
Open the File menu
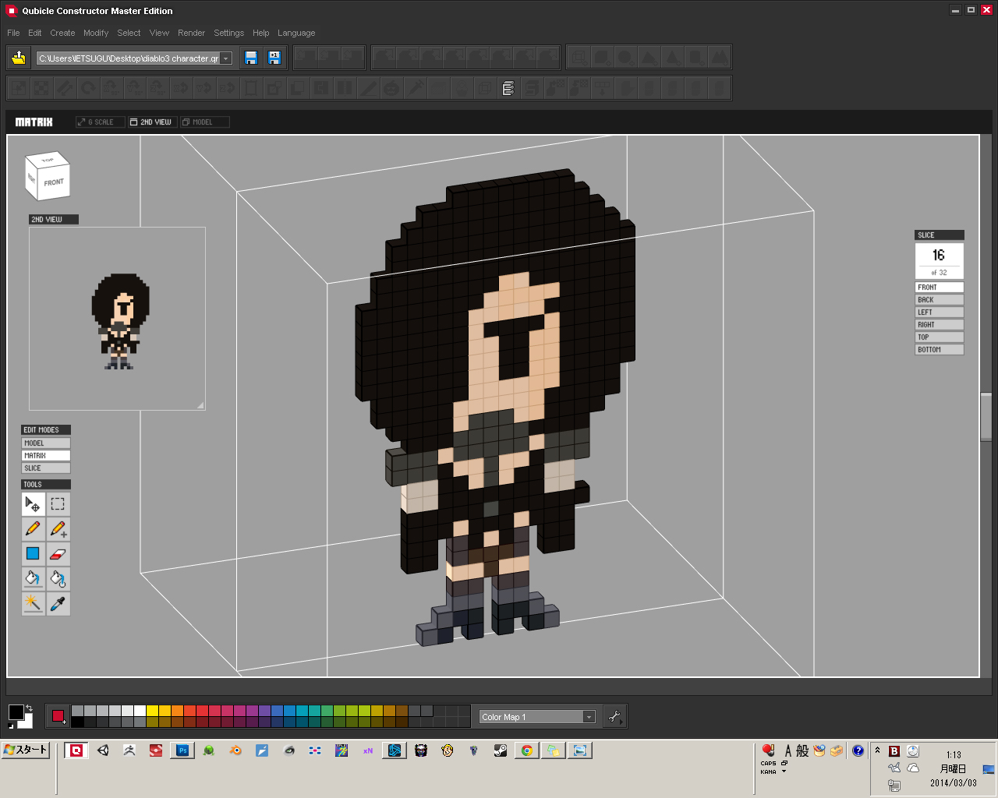point(13,33)
